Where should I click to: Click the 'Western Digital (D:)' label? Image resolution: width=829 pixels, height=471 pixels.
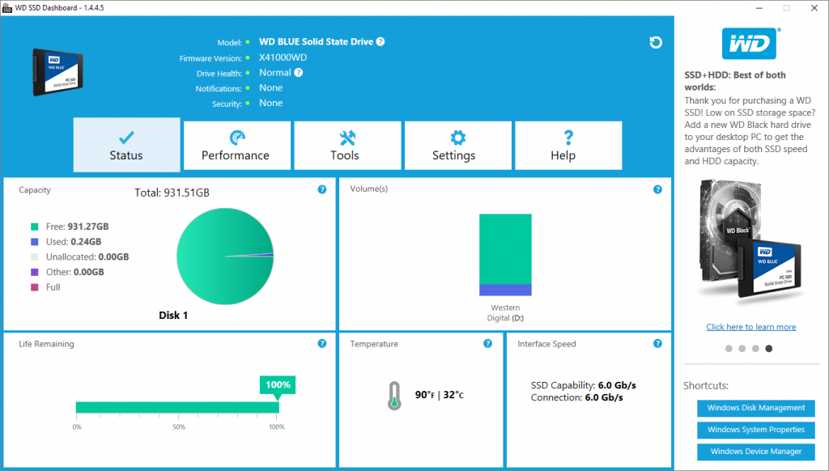tap(505, 313)
